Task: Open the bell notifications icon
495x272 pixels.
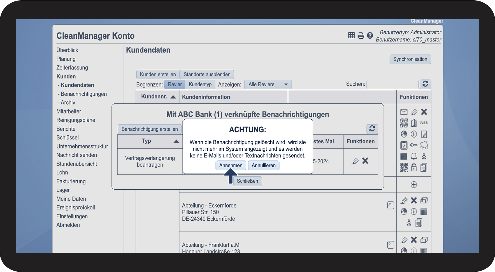Action: tap(414, 156)
